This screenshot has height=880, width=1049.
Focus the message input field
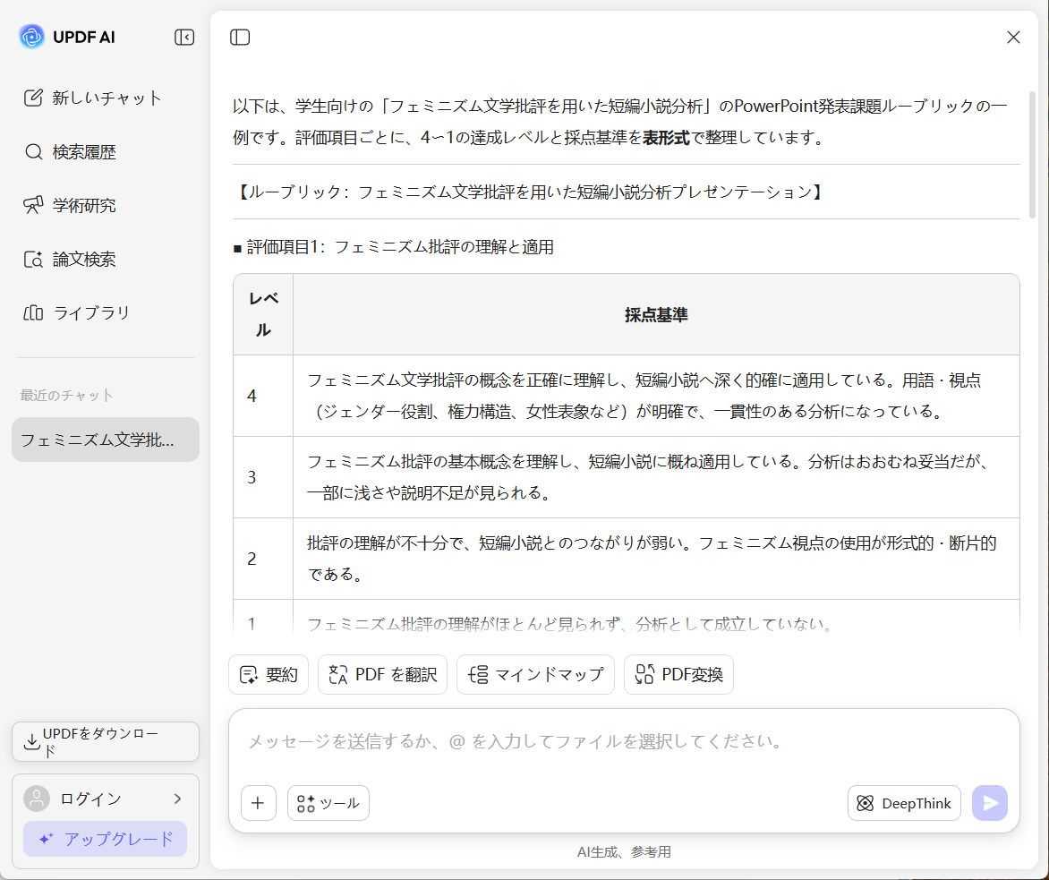[x=624, y=741]
